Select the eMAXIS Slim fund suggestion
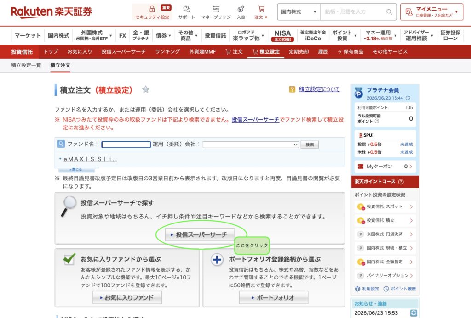 (90, 159)
